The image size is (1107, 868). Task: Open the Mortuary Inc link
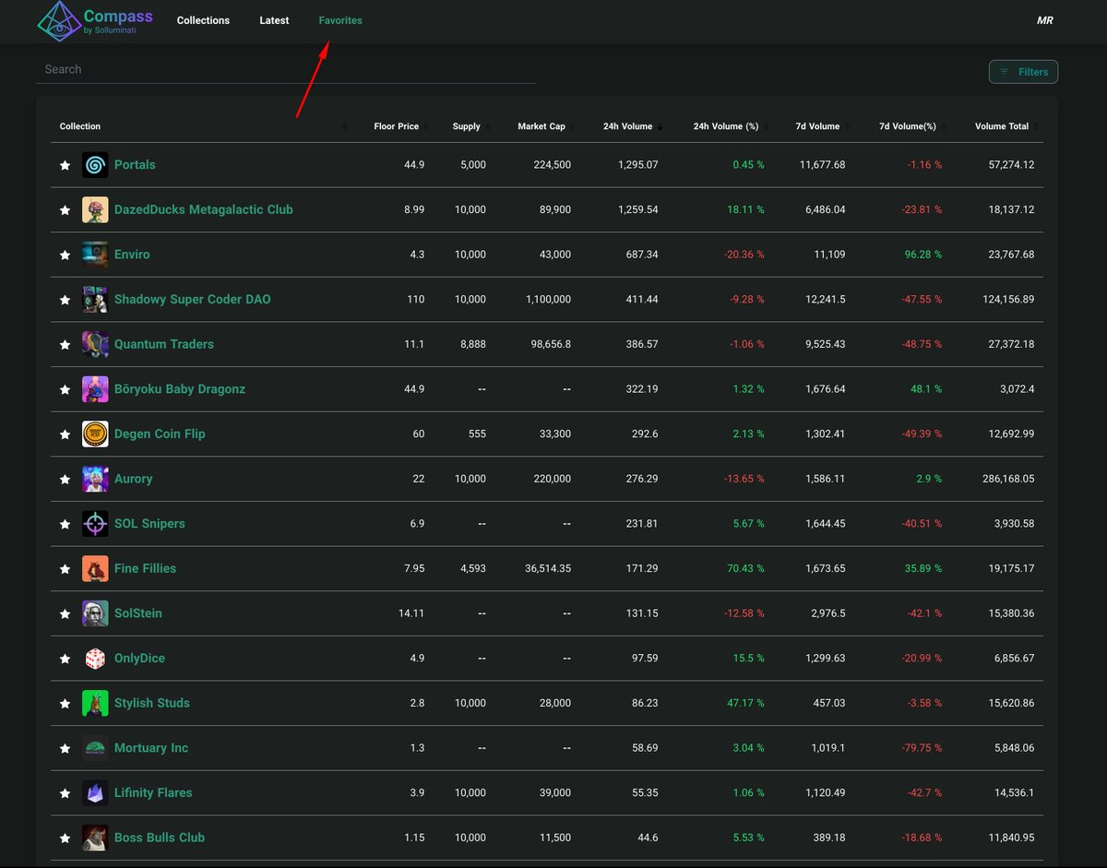click(151, 748)
